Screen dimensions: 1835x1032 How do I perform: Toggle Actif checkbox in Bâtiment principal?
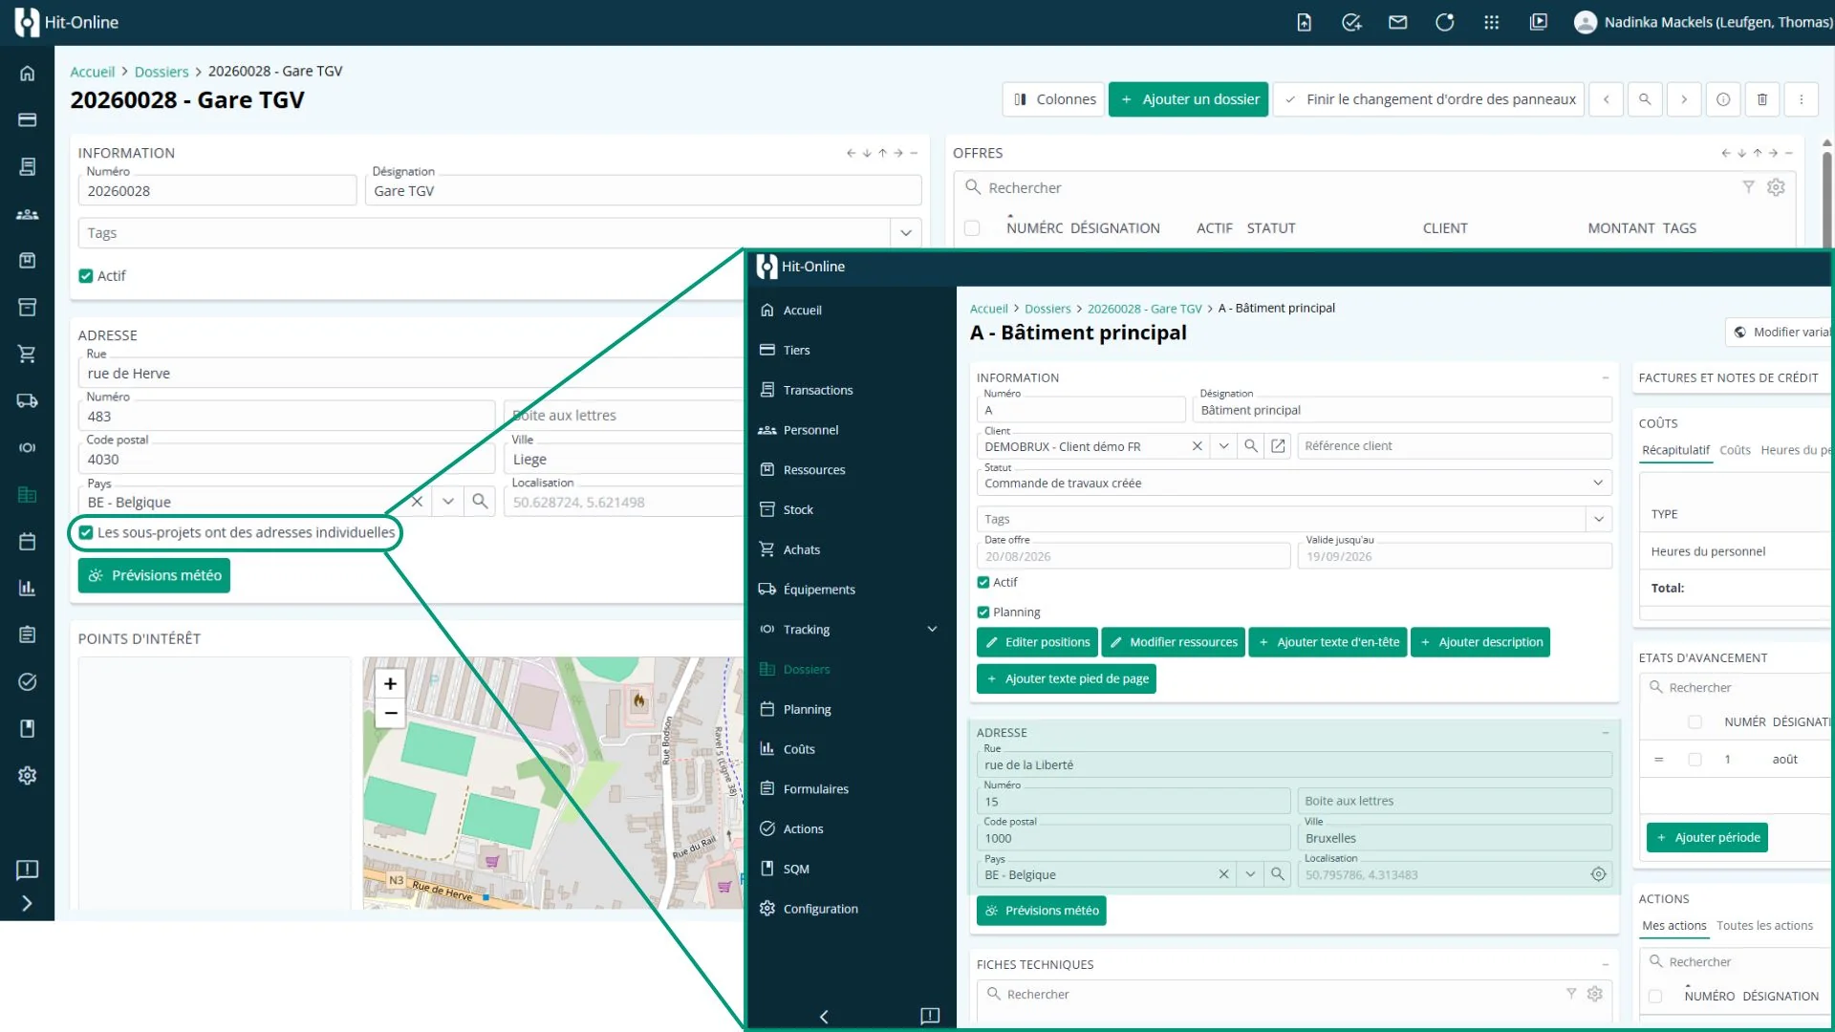tap(983, 582)
